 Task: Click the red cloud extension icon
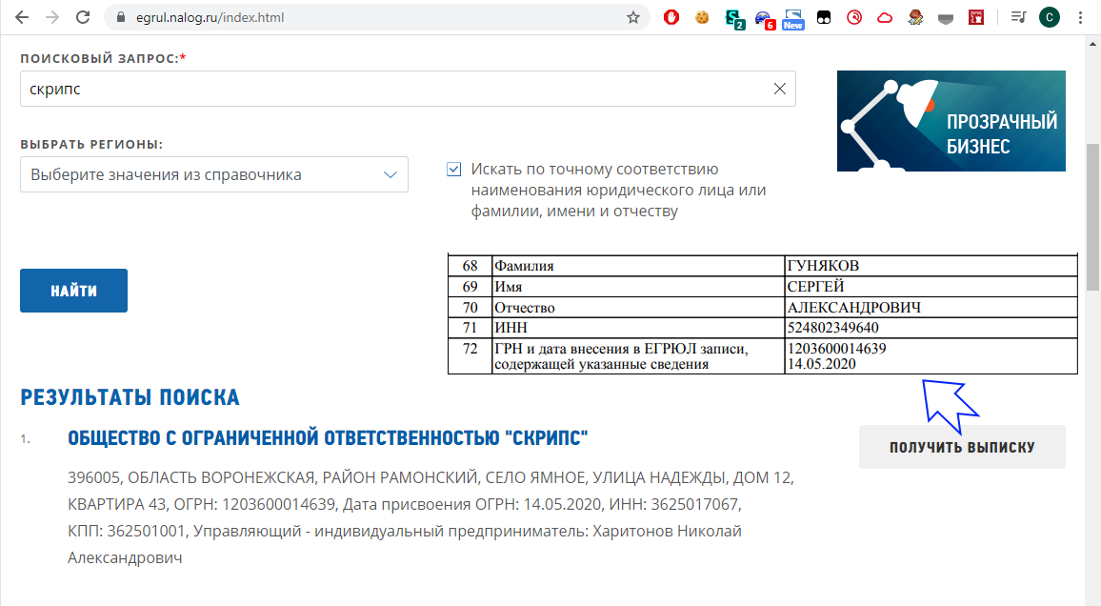pos(885,17)
